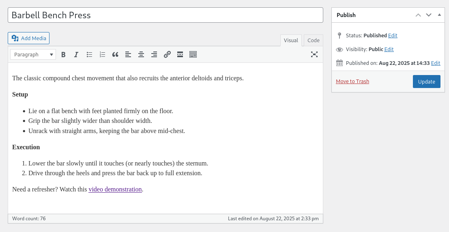Insert a numbered list
449x232 pixels.
click(102, 54)
